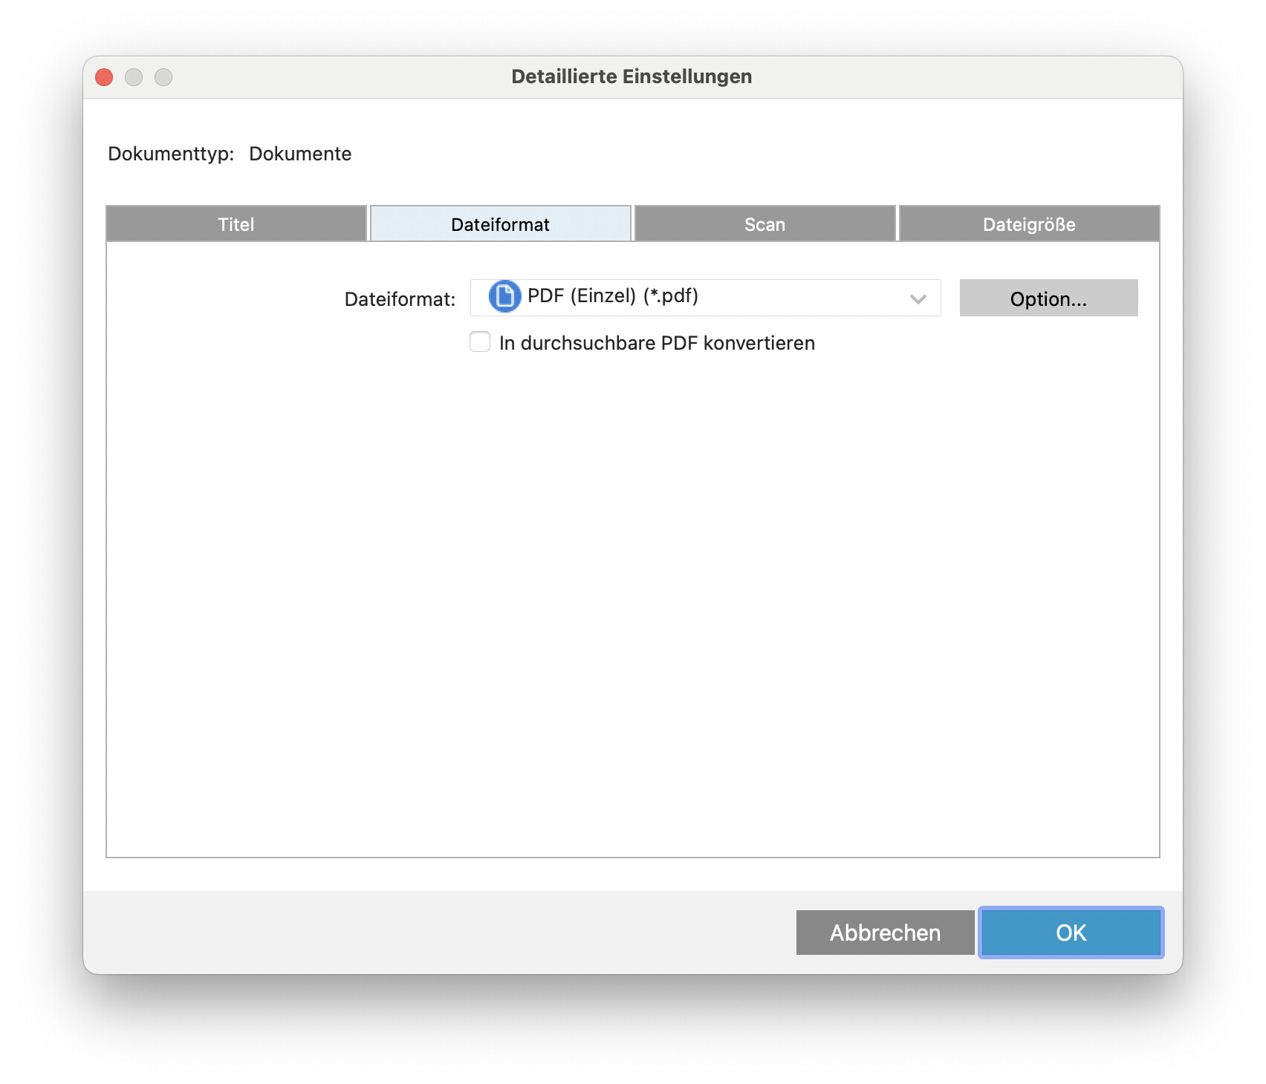Click the chevron arrow of the format dropdown
This screenshot has height=1084, width=1266.
coord(918,298)
